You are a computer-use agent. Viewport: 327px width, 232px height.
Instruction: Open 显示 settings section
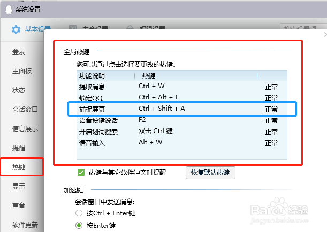19,186
